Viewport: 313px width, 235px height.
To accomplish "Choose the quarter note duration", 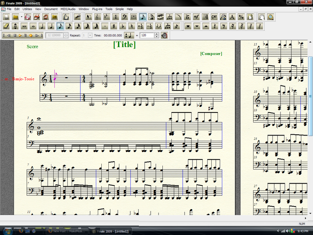I will pos(51,26).
